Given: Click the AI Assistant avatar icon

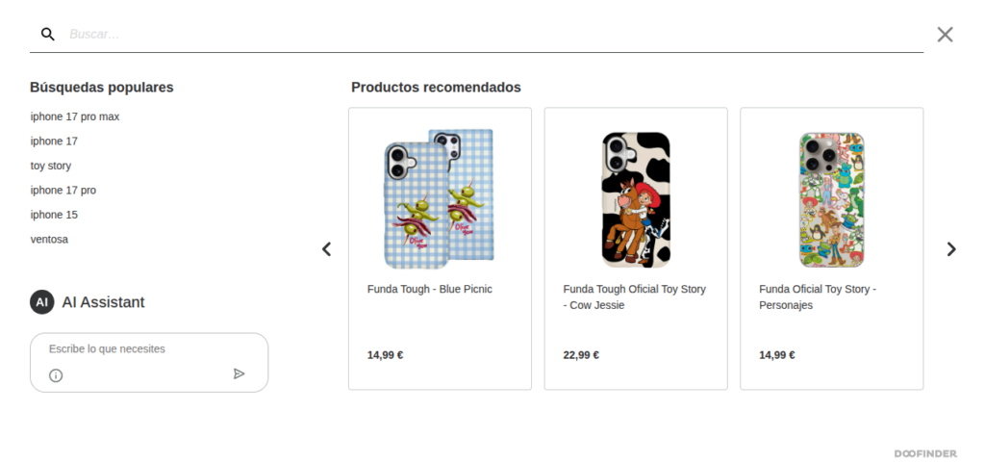Looking at the screenshot, I should coord(42,302).
